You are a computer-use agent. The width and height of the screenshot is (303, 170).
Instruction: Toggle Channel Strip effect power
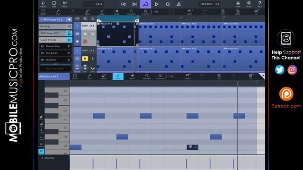(42, 46)
